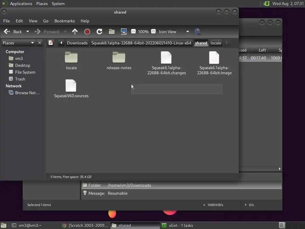305x229 pixels.
Task: Show earlier path segments with left arrow
Action: [61, 43]
